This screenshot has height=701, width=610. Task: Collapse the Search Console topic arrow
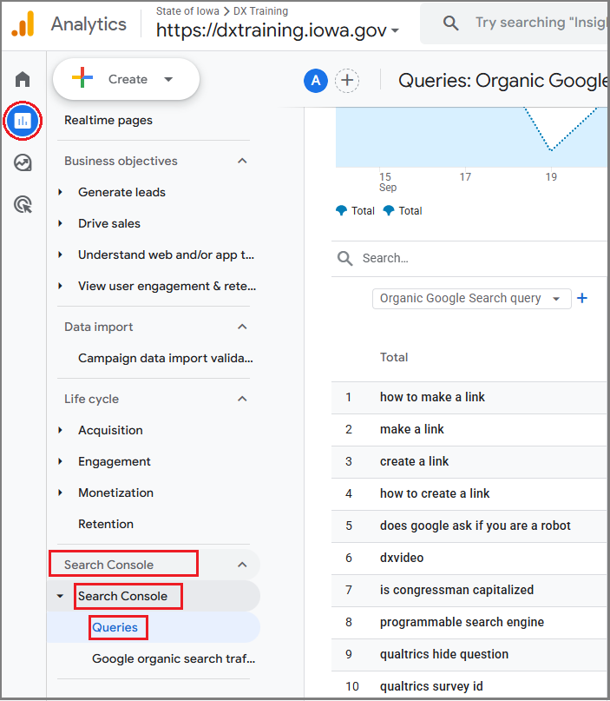(x=60, y=596)
